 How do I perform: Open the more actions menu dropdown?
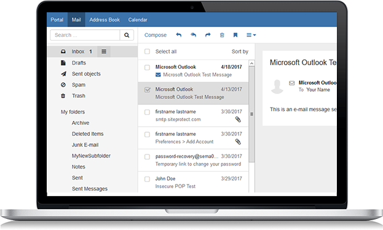click(251, 35)
